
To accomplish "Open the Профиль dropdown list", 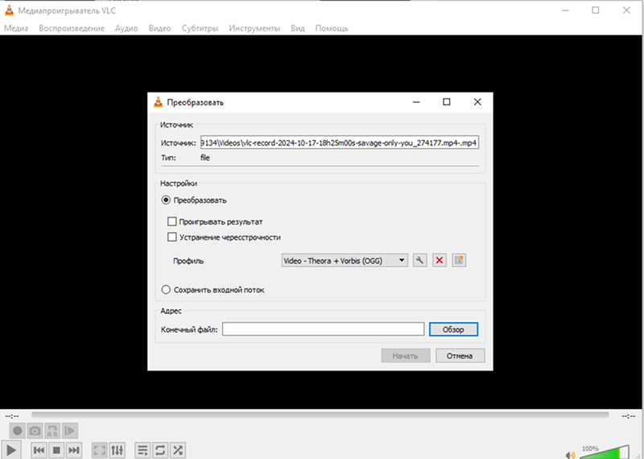I will [x=345, y=261].
